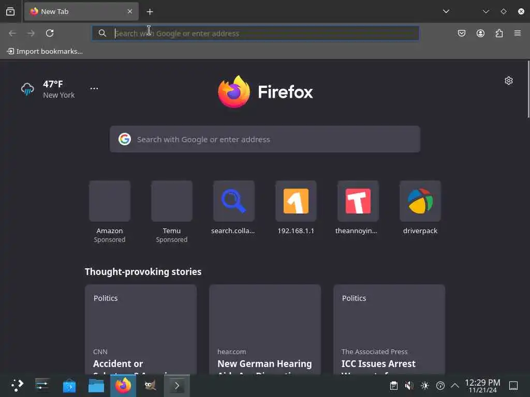Click the address bar search field
Screen dimensions: 530x397
[x=256, y=34]
